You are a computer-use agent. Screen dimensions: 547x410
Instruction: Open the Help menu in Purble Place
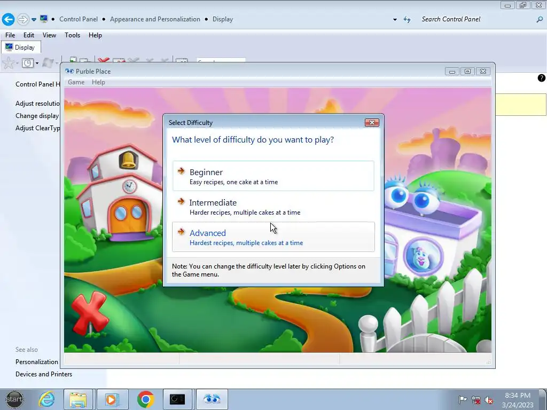[x=98, y=82]
